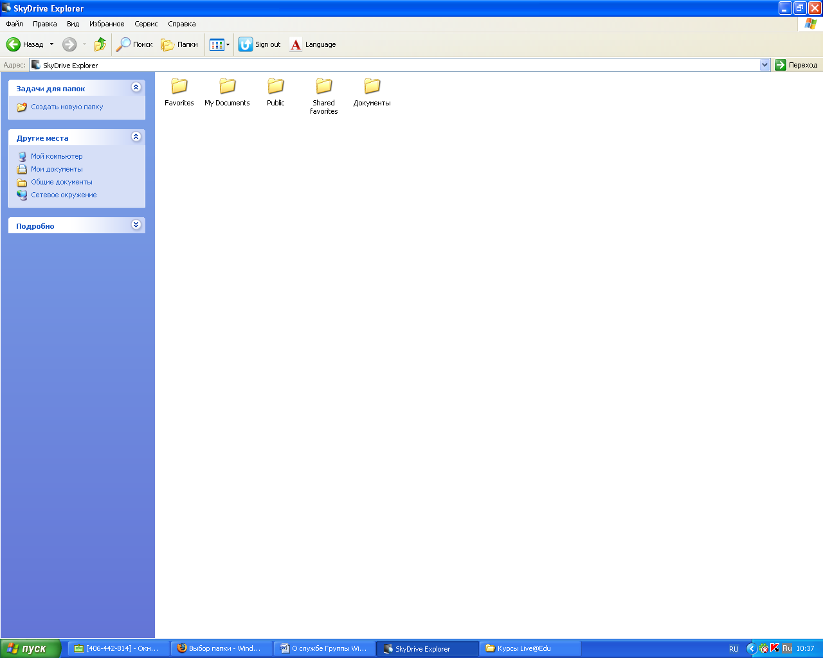Viewport: 823px width, 658px height.
Task: Collapse the Другие места panel
Action: [136, 137]
